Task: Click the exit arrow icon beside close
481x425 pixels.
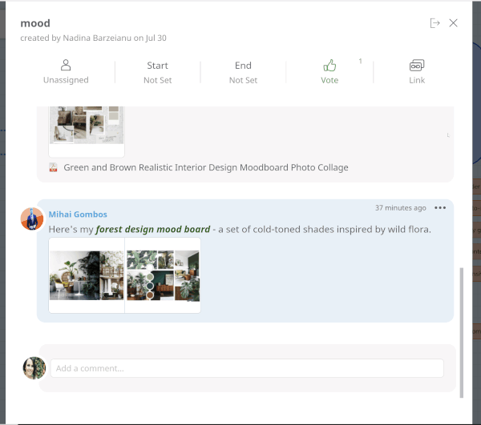Action: point(435,23)
